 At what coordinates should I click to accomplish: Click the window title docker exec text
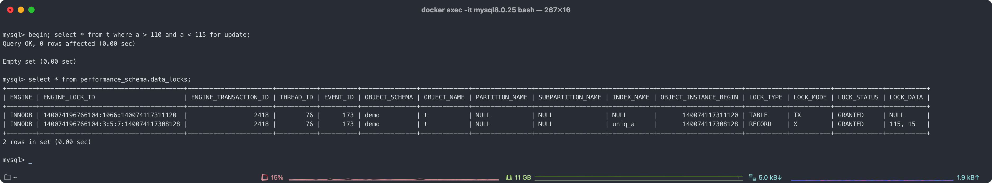tap(496, 10)
